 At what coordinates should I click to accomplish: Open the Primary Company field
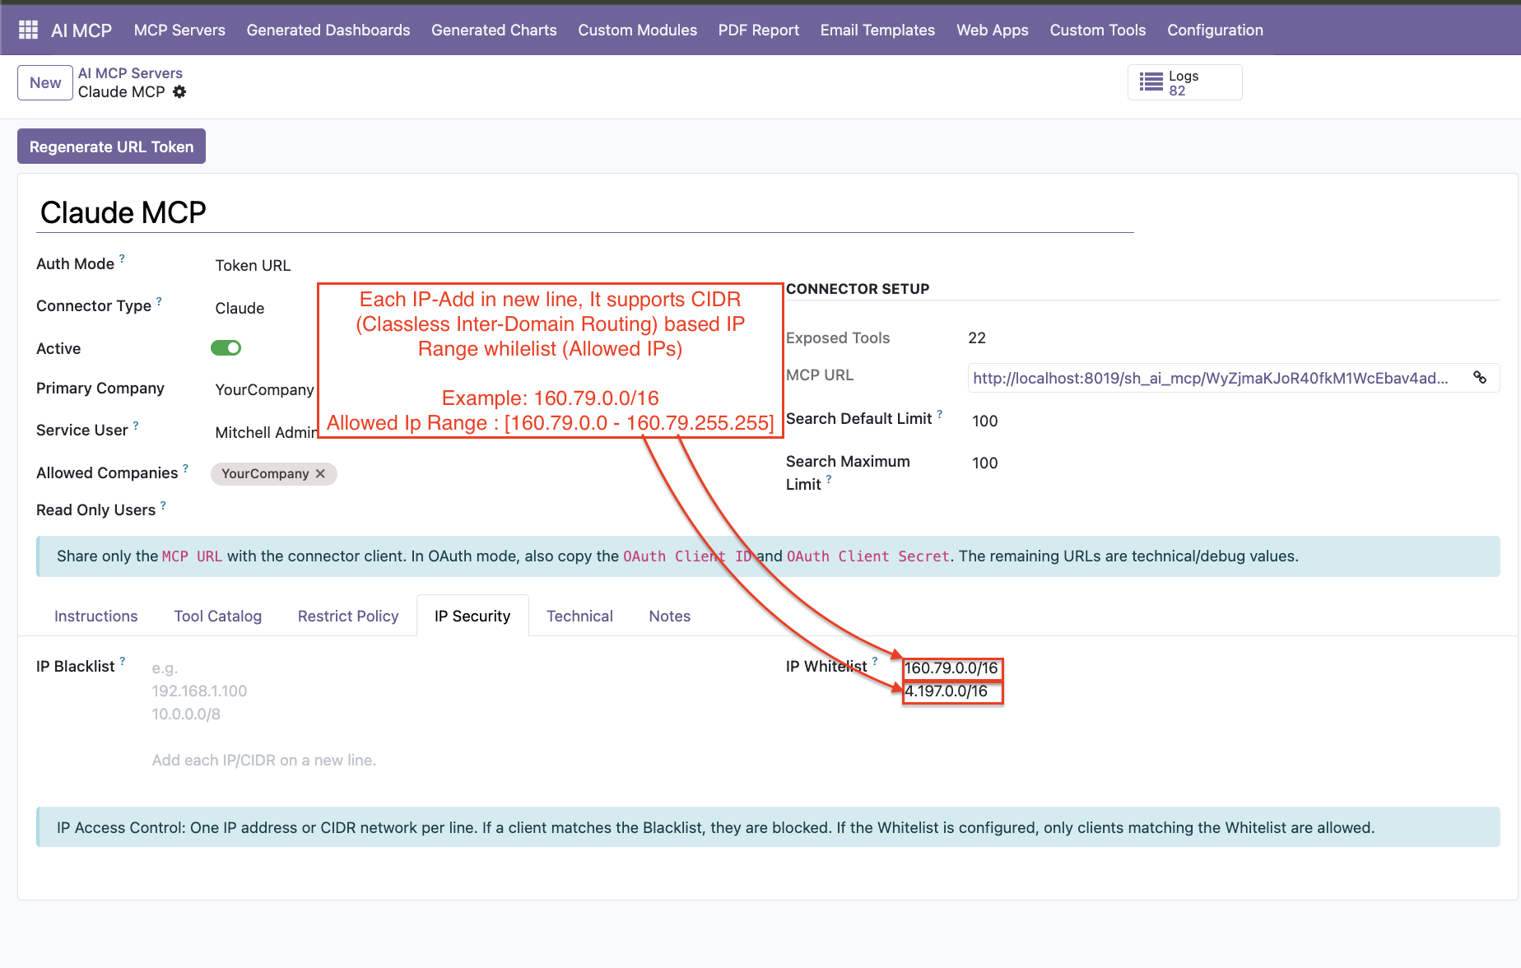click(264, 389)
